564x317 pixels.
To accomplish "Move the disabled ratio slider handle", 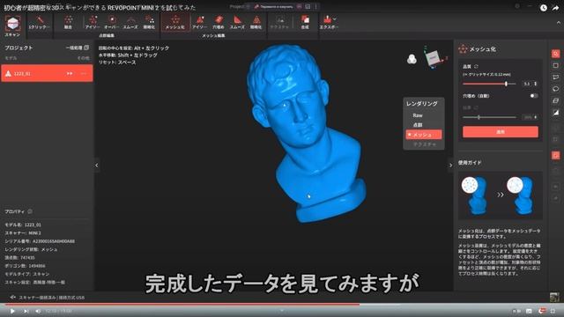I will click(479, 117).
